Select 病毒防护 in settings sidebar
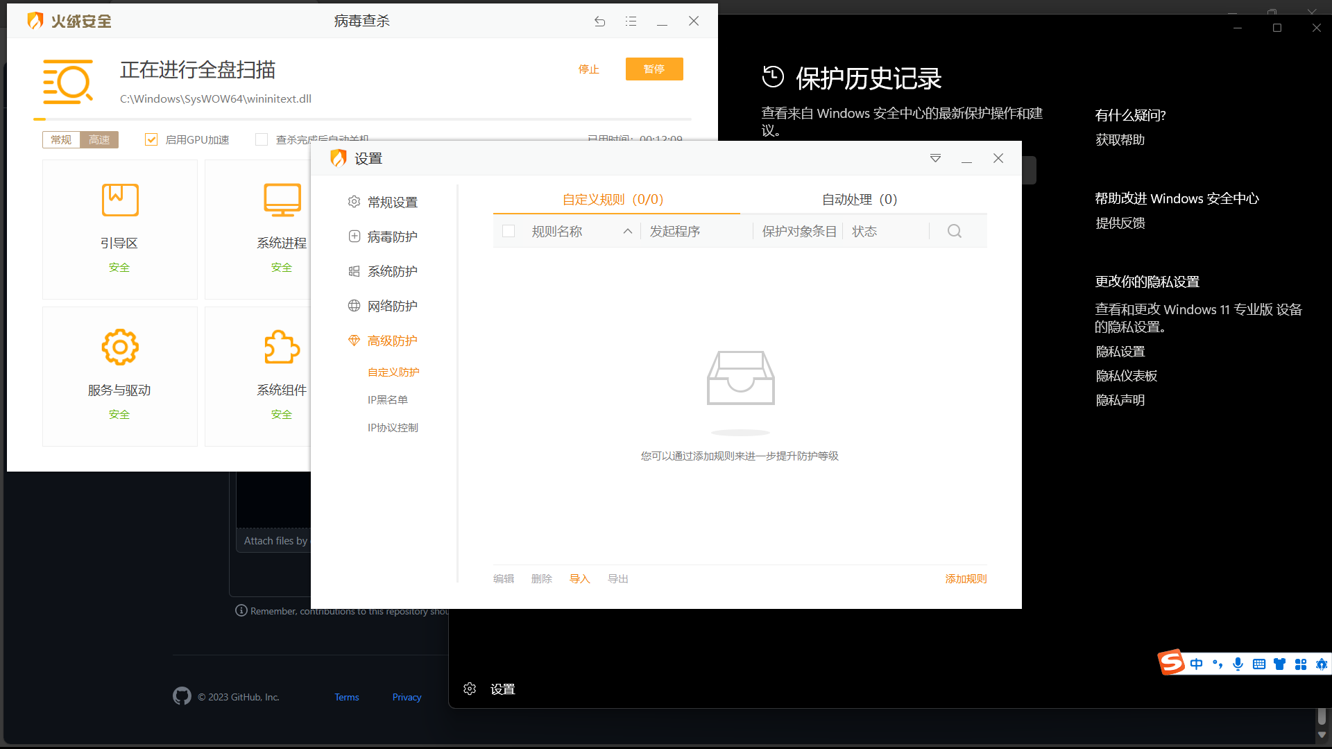 [x=392, y=236]
